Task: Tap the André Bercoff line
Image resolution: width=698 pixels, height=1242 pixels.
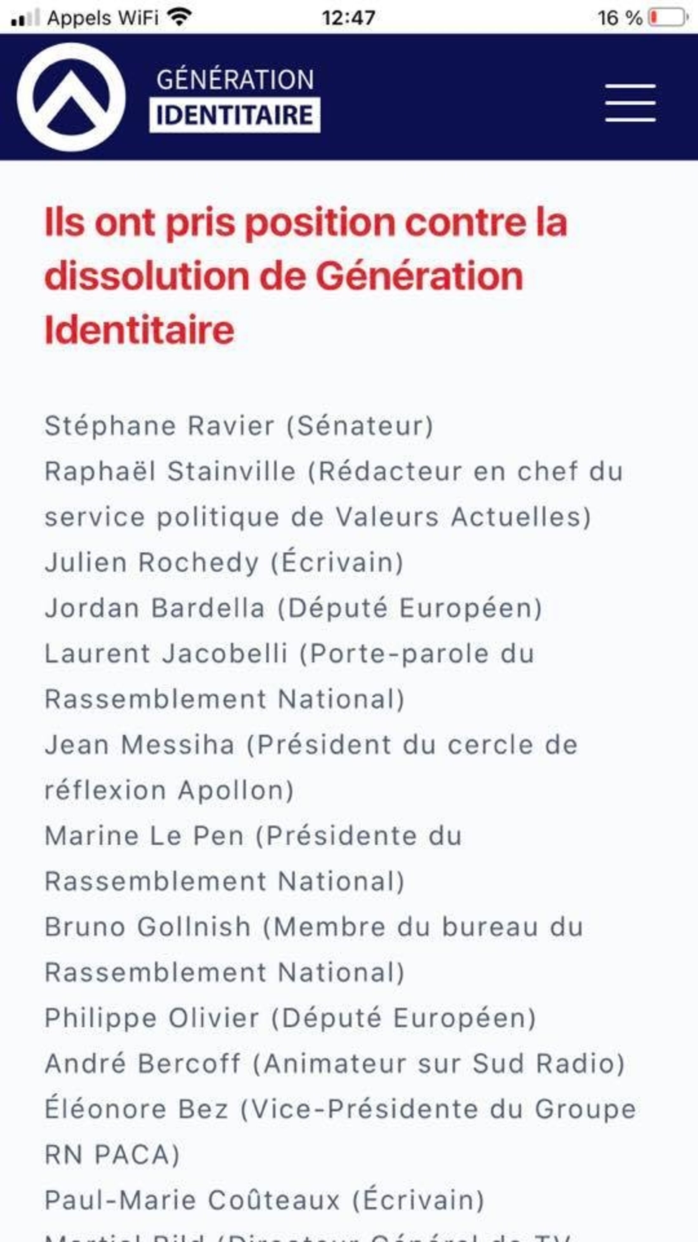Action: pyautogui.click(x=334, y=1063)
